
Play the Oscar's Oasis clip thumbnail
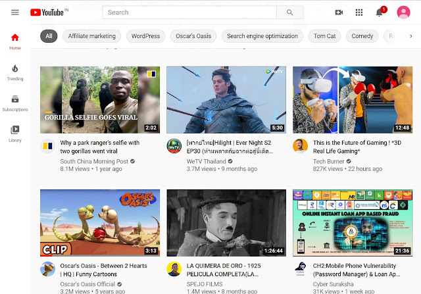(x=100, y=223)
